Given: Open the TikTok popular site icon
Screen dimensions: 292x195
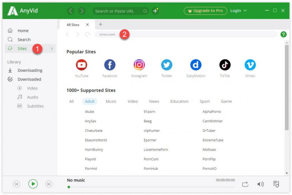Looking at the screenshot, I should pyautogui.click(x=225, y=65).
